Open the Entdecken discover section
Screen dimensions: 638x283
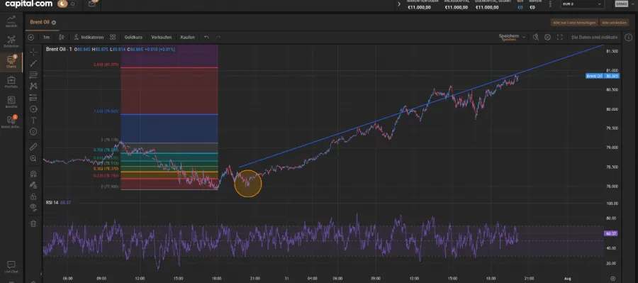pos(11,41)
